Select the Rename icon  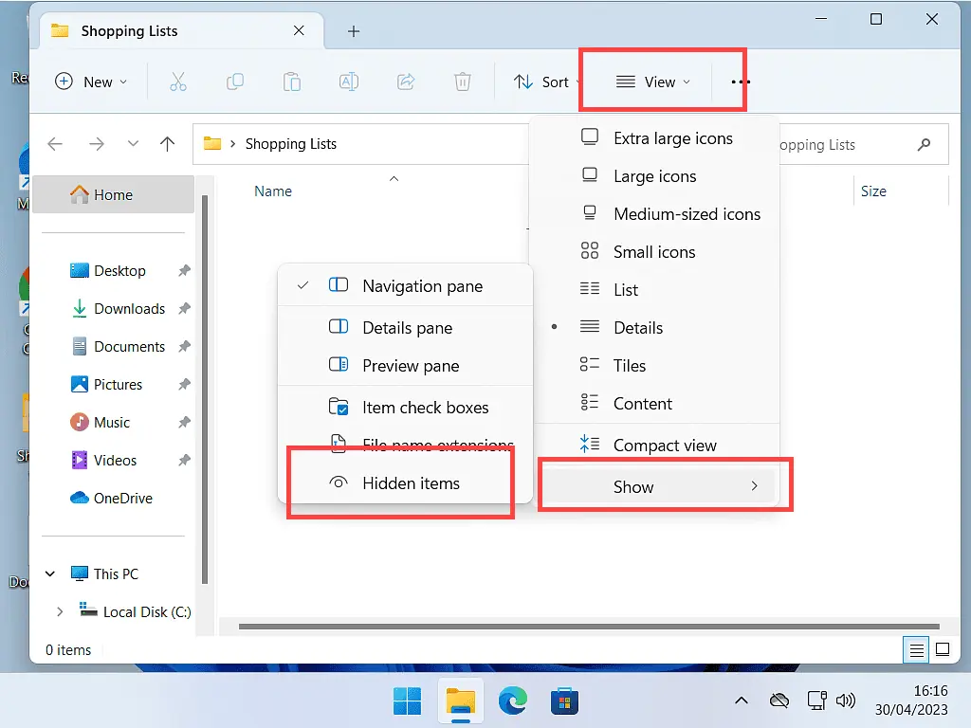[x=349, y=82]
